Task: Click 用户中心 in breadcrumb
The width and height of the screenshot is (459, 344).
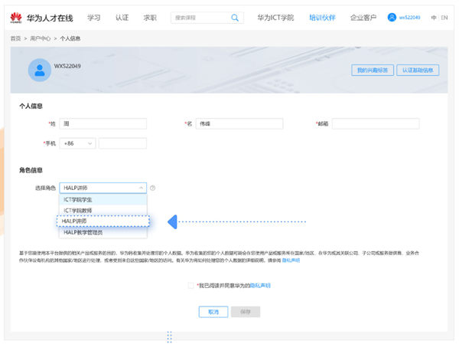Action: (x=41, y=38)
